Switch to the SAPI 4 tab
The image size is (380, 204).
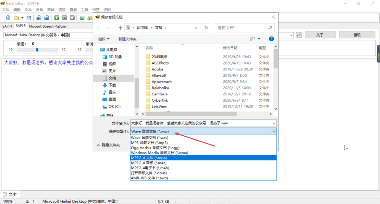(7, 26)
